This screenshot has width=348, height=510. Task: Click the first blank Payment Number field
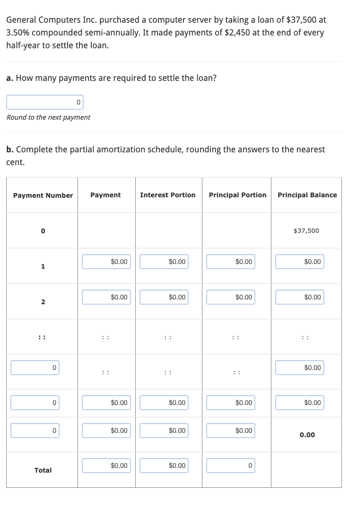tap(35, 368)
